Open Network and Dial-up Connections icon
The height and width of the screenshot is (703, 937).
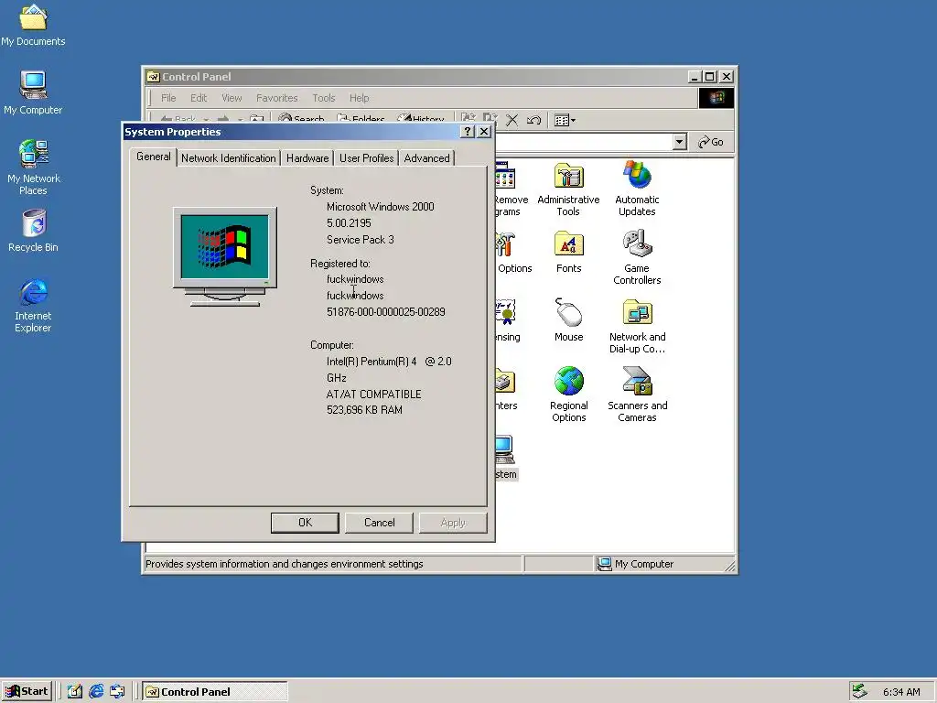(637, 326)
